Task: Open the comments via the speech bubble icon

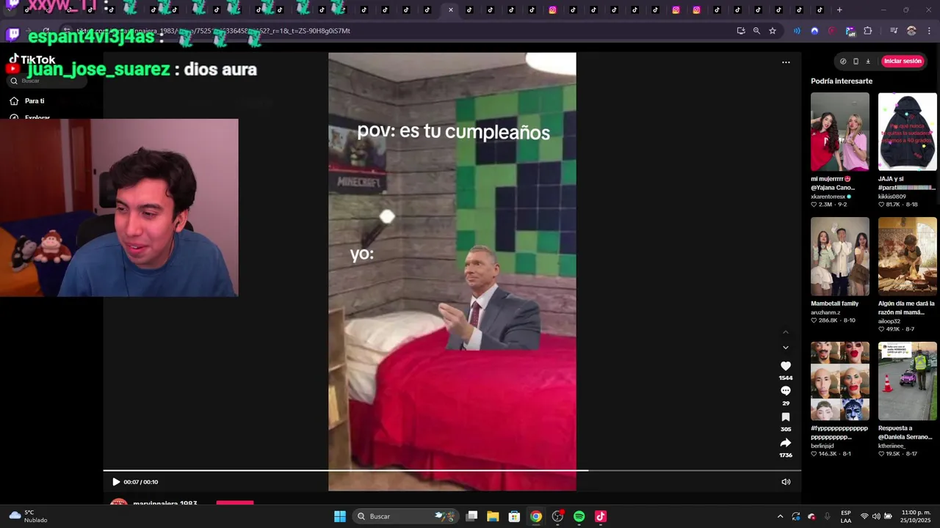Action: coord(785,391)
